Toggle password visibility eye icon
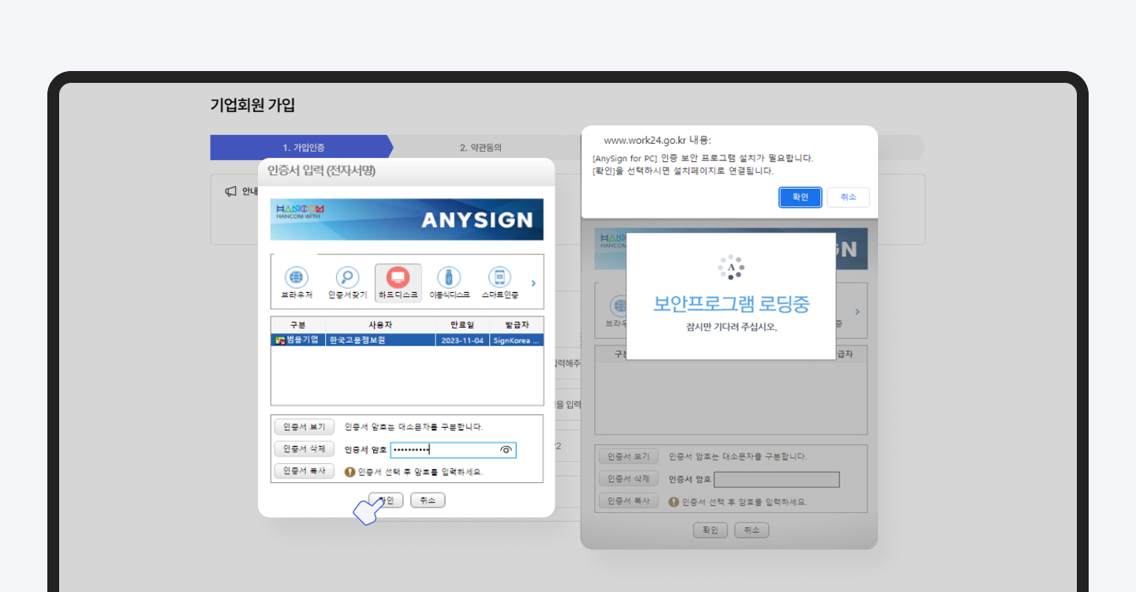 (506, 450)
